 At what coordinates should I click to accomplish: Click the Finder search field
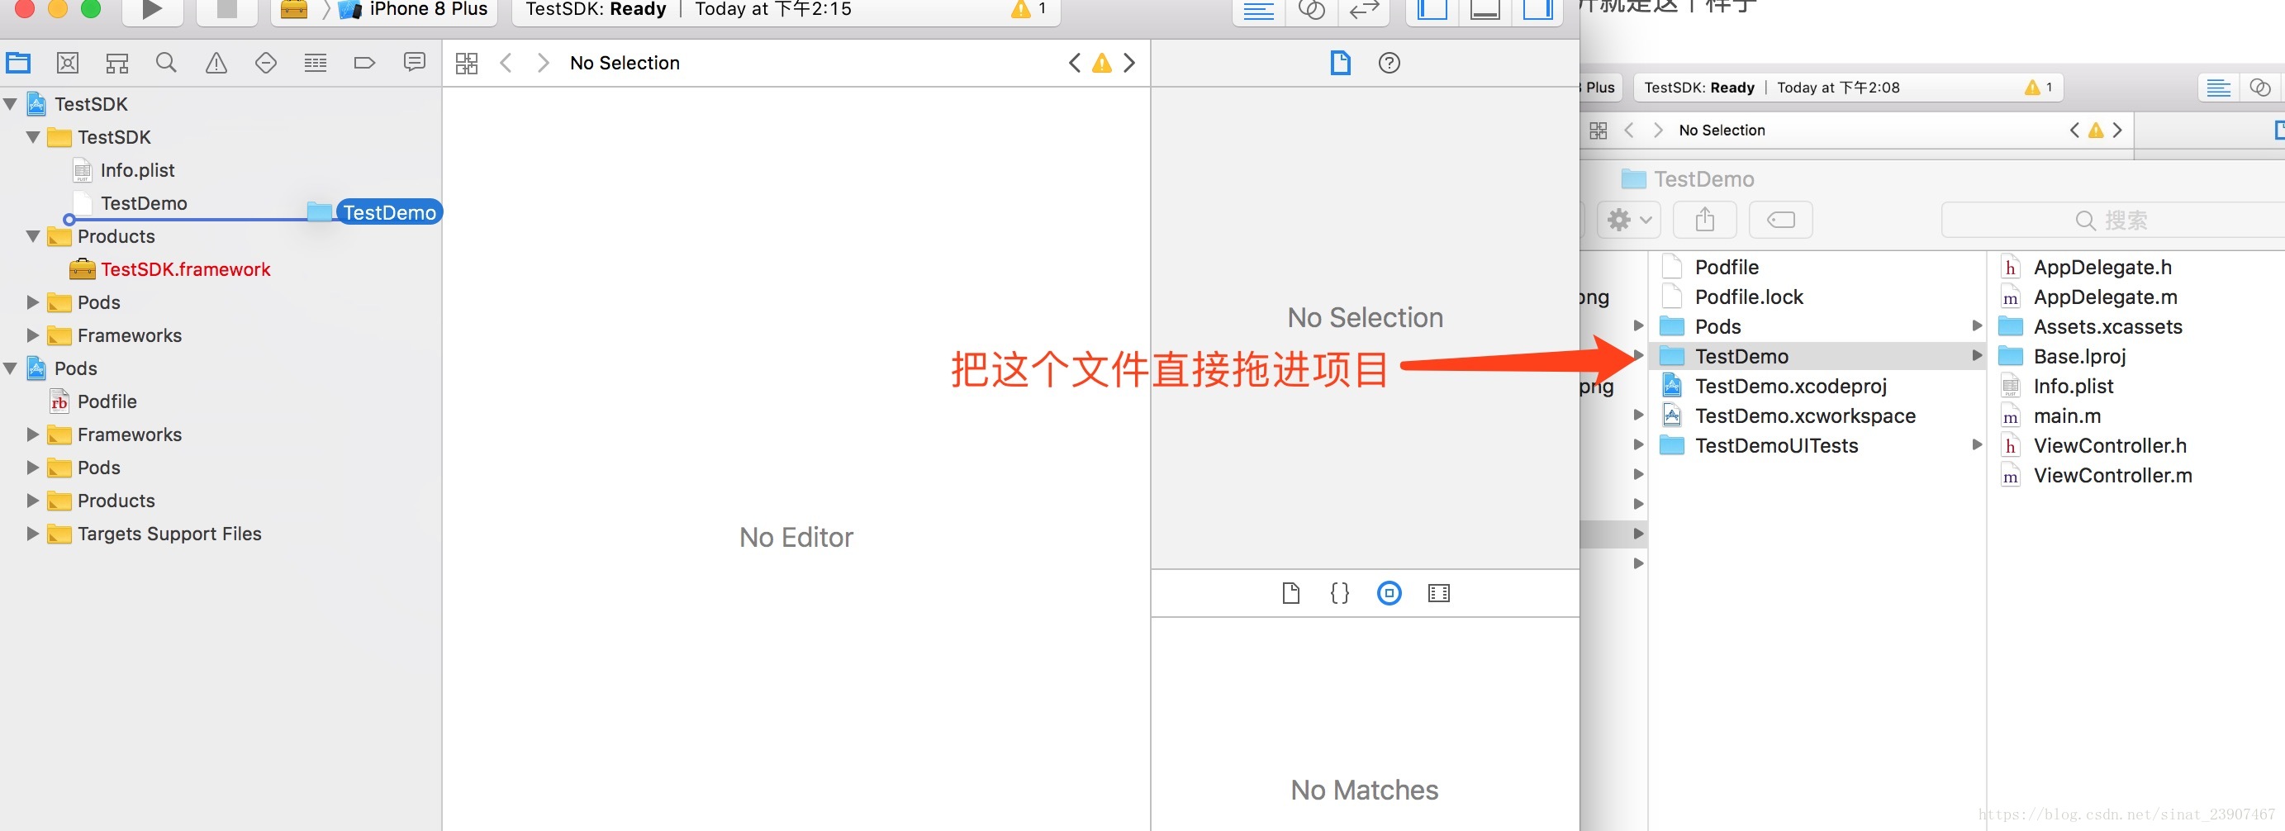[x=2113, y=220]
